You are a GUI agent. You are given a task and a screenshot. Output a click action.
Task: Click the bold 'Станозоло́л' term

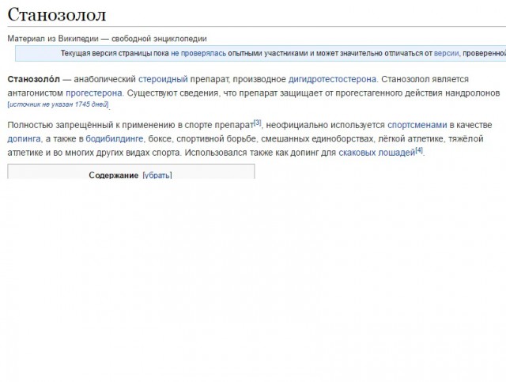(33, 79)
